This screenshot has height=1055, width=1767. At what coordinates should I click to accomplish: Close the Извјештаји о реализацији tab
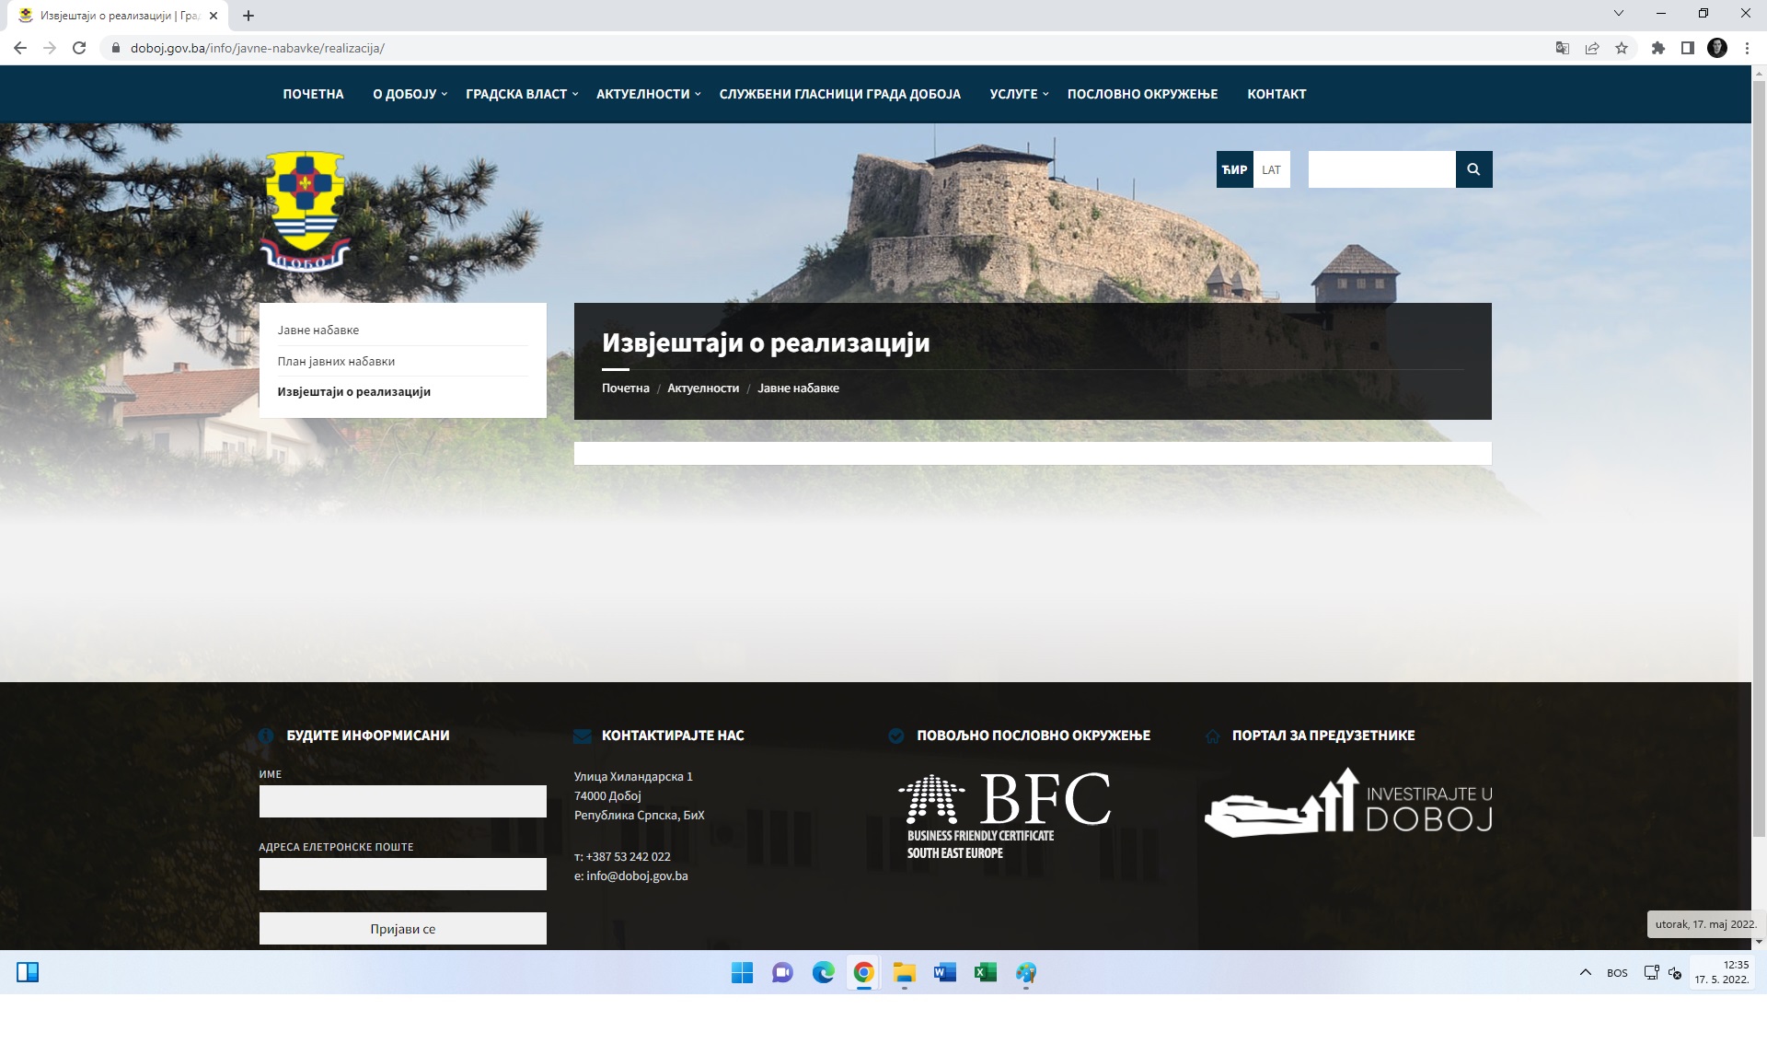coord(214,16)
